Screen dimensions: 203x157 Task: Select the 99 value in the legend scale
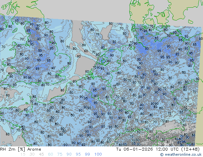tap(87, 154)
